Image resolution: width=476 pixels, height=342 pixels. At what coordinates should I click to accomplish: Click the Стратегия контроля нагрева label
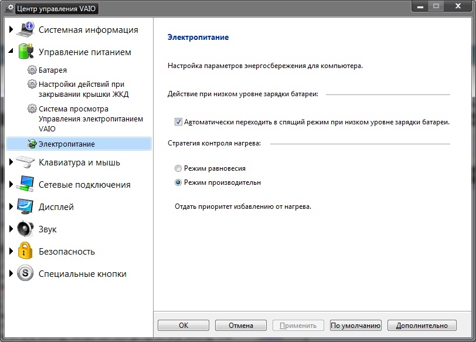click(x=214, y=143)
